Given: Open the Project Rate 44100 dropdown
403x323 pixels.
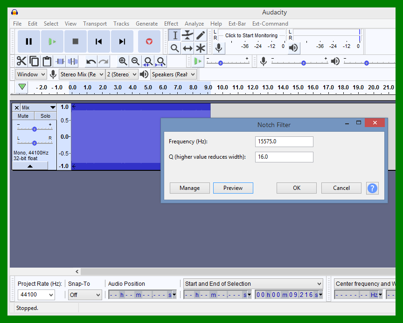Looking at the screenshot, I should tap(36, 295).
